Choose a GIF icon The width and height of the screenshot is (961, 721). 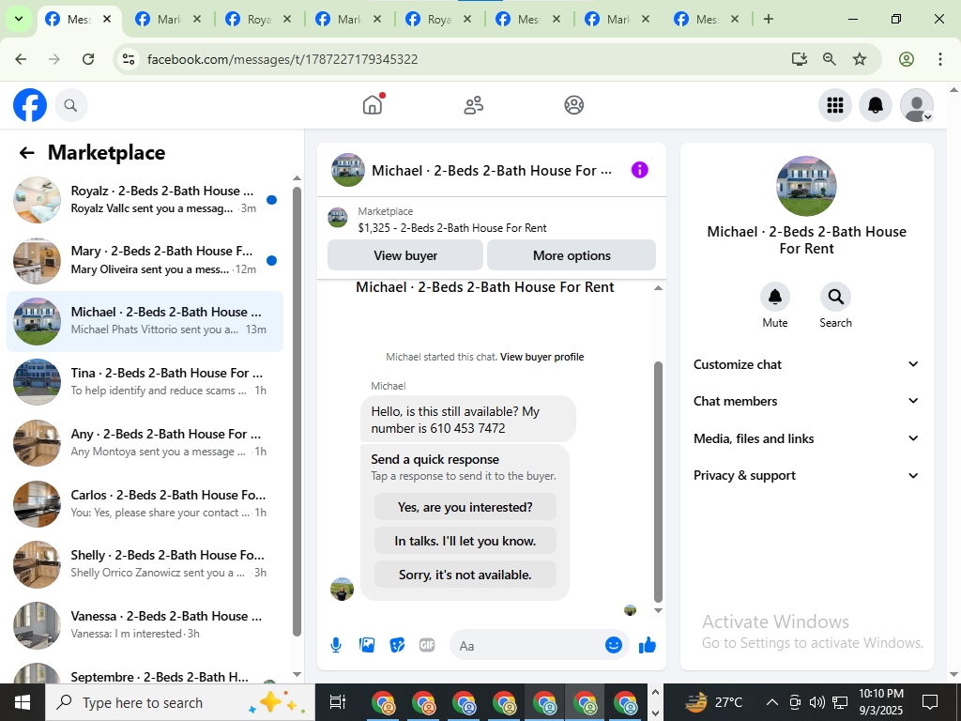(427, 645)
